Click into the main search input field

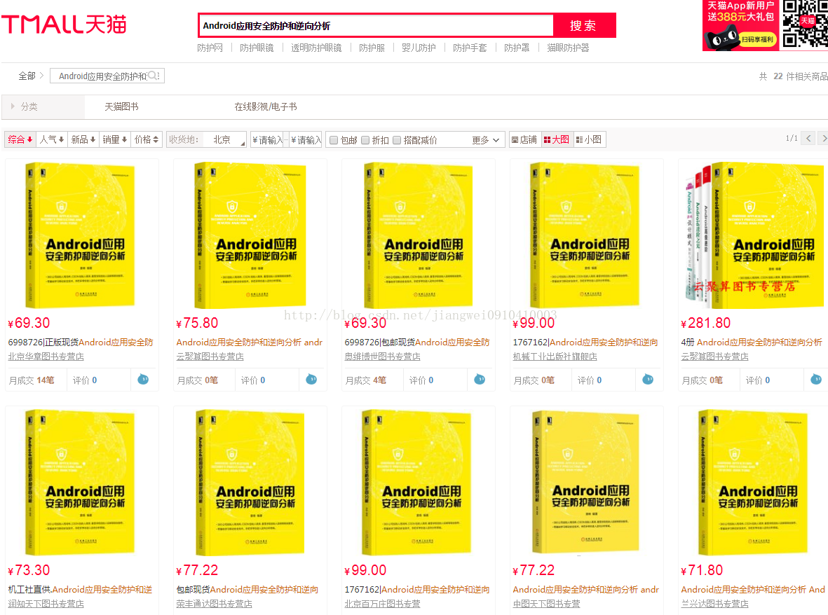(376, 25)
